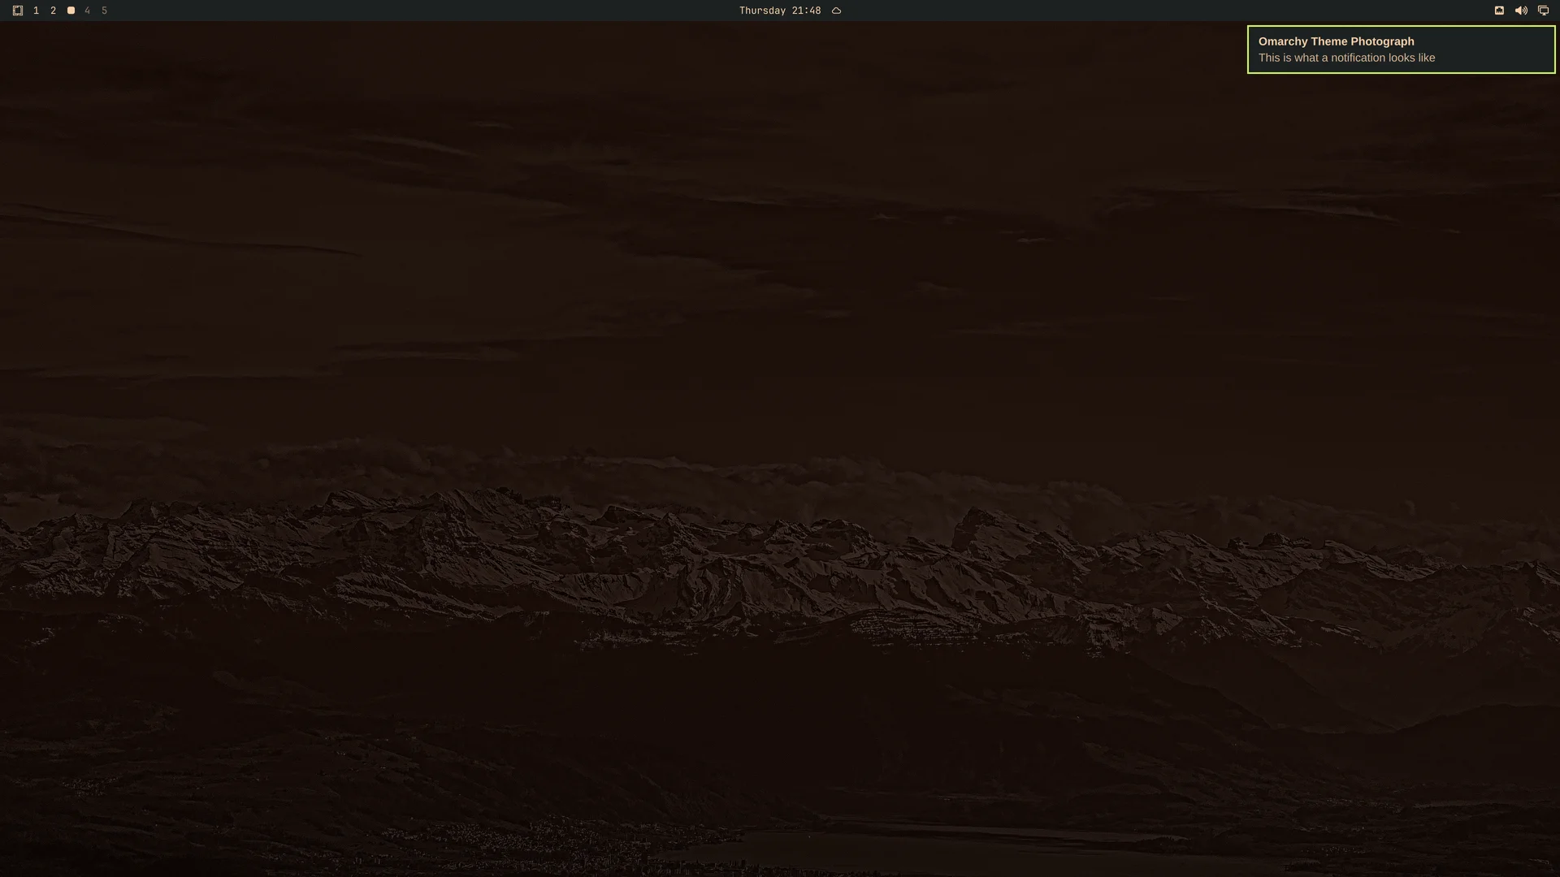Switch to workspace 4
The width and height of the screenshot is (1560, 877).
coord(87,11)
